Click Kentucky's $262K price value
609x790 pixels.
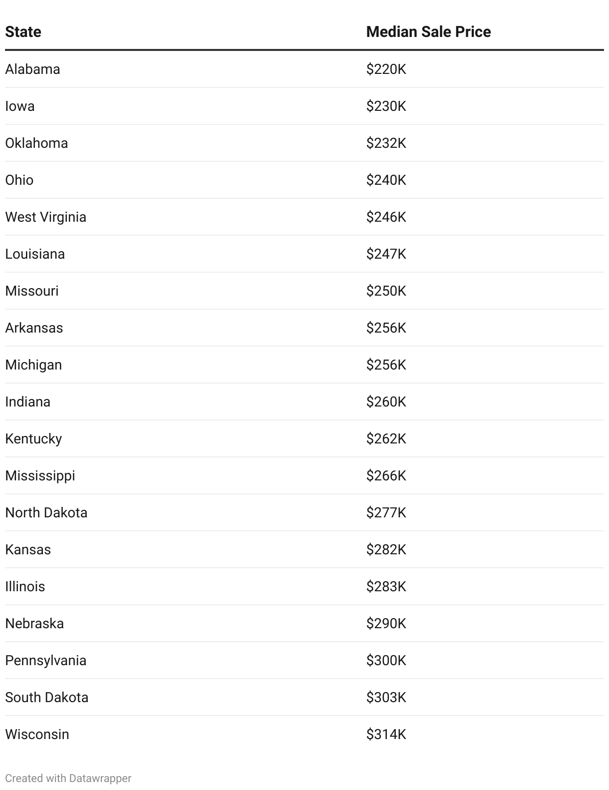(386, 438)
